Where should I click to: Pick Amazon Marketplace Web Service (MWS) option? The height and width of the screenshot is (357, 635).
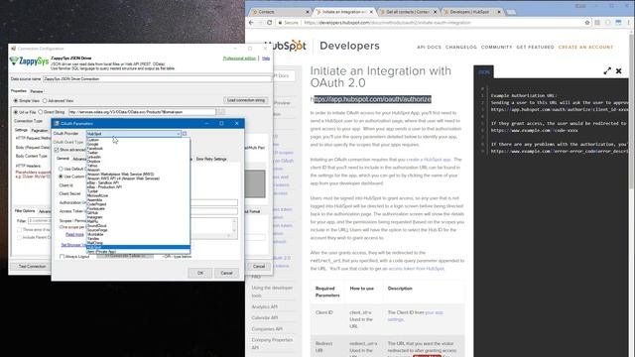(138, 175)
